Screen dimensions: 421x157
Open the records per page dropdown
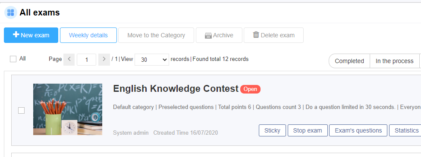[152, 60]
